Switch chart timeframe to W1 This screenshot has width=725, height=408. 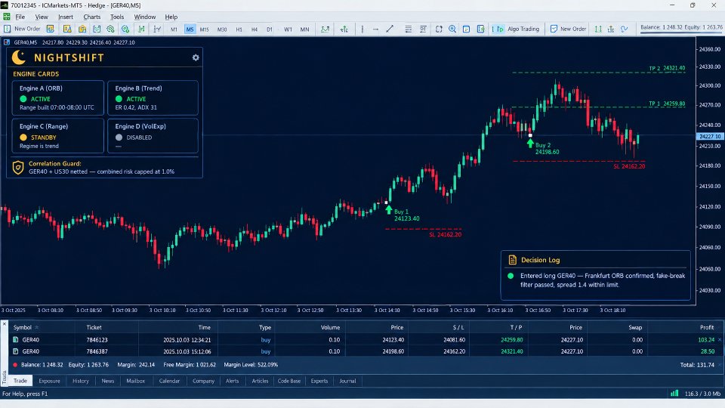point(288,29)
